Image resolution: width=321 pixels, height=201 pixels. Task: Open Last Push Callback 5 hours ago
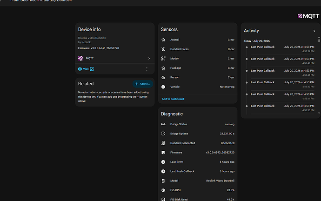pyautogui.click(x=227, y=171)
